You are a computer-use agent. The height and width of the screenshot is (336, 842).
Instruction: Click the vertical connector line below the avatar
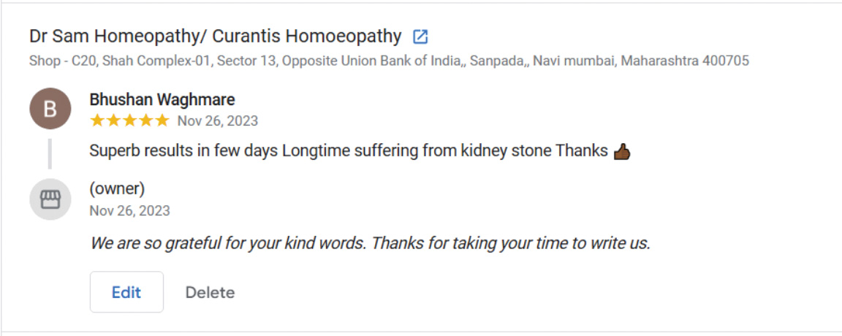coord(50,153)
